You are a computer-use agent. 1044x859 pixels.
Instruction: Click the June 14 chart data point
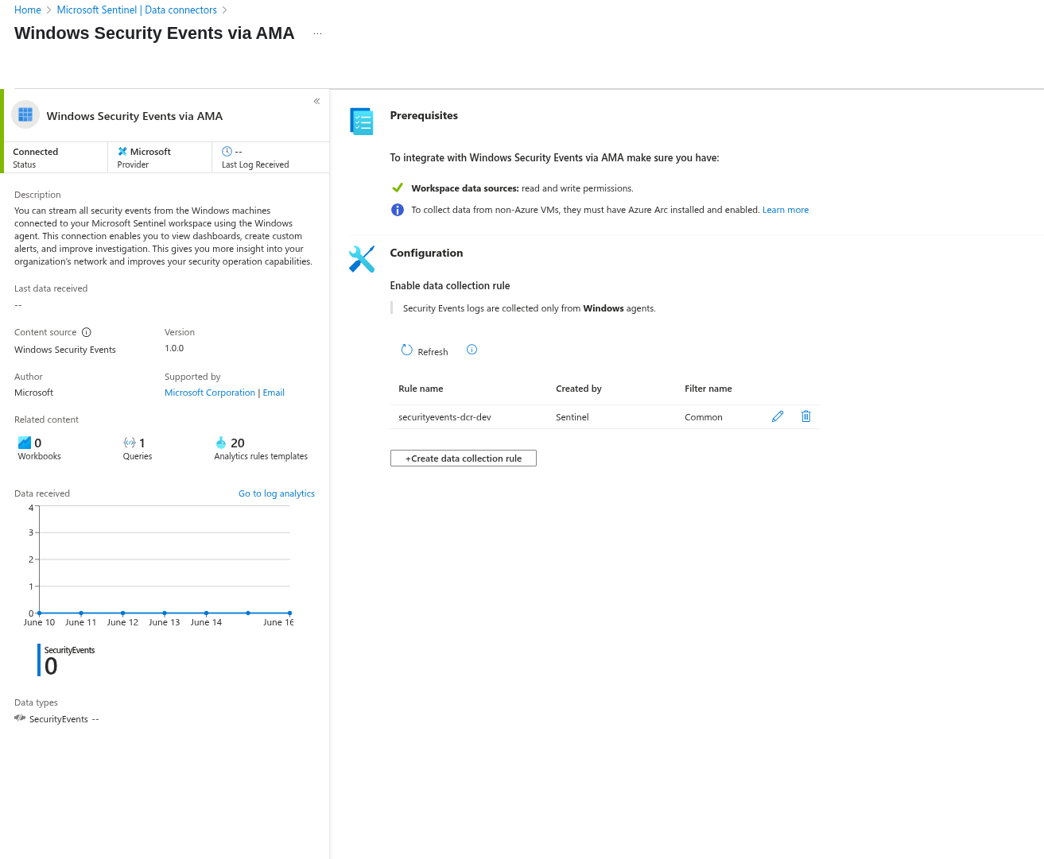point(206,613)
